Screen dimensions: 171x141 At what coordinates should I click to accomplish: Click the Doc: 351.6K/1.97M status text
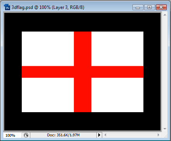pos(63,135)
